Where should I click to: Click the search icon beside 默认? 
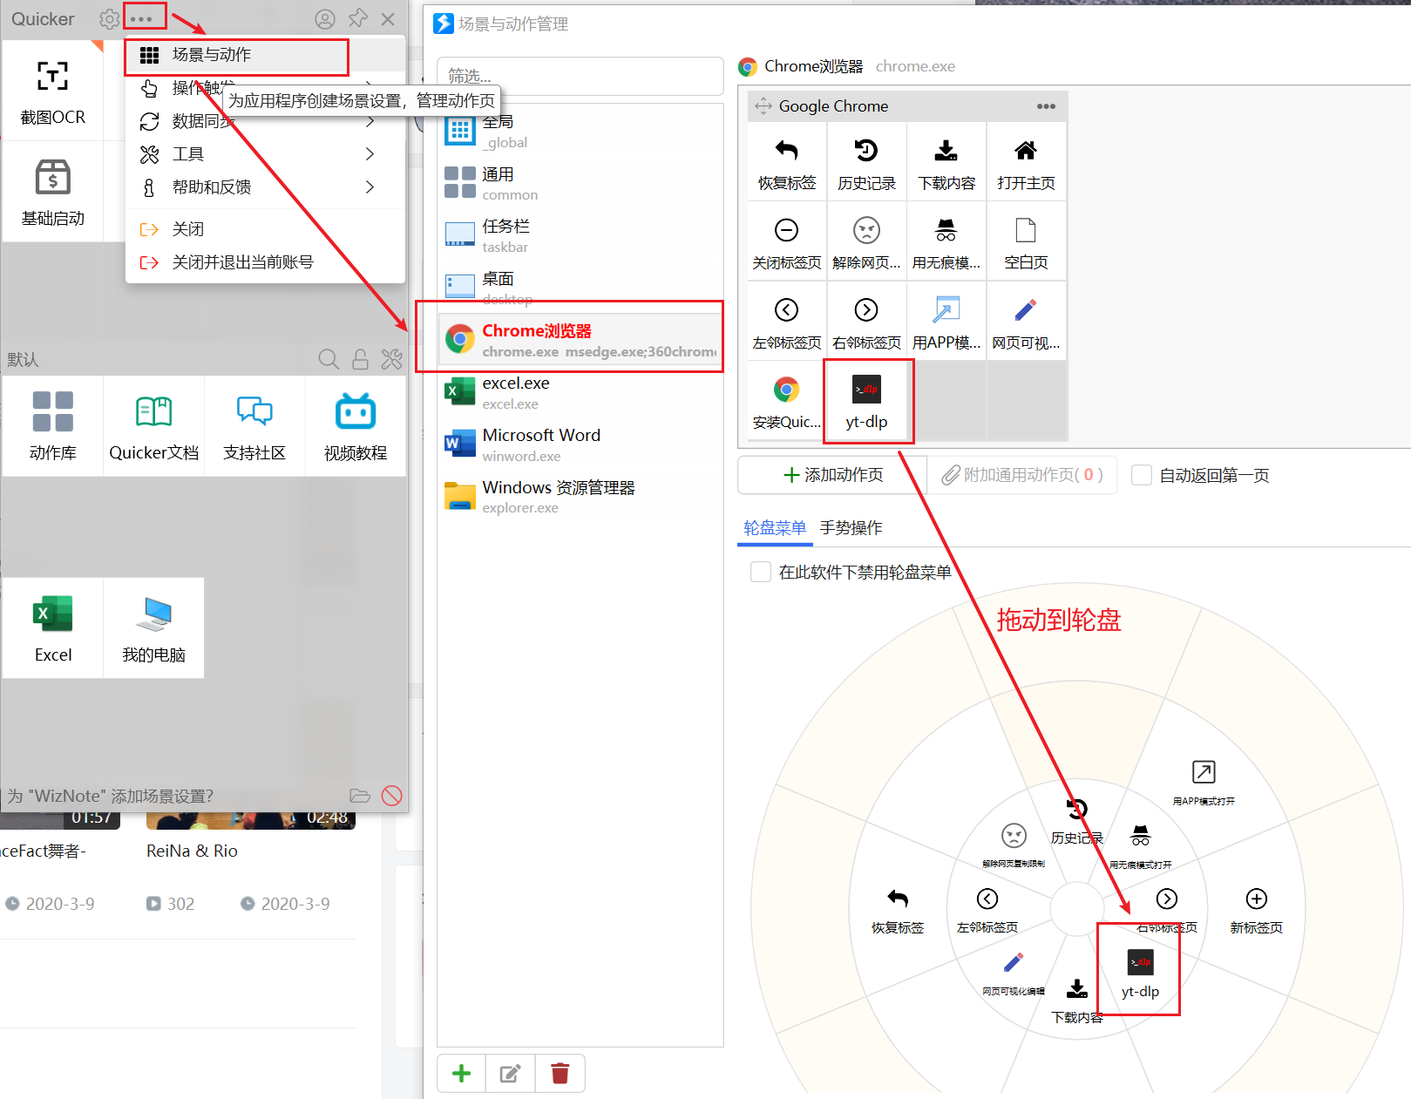click(329, 359)
